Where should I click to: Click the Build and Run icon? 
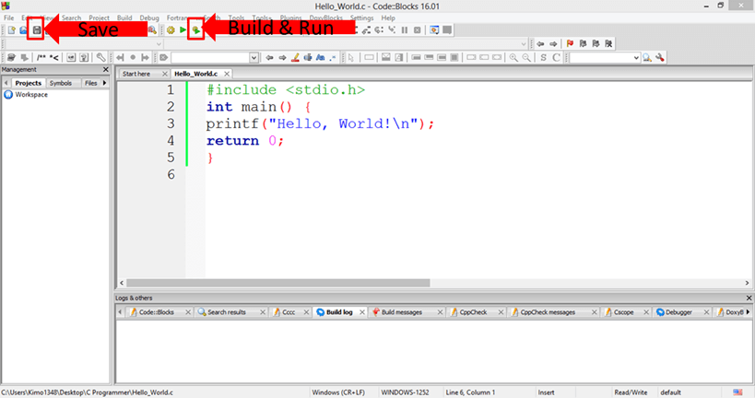click(x=196, y=30)
